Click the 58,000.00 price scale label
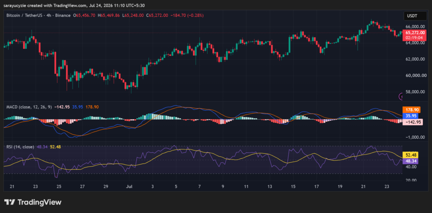Viewport: 432px width, 213px height. [x=414, y=91]
